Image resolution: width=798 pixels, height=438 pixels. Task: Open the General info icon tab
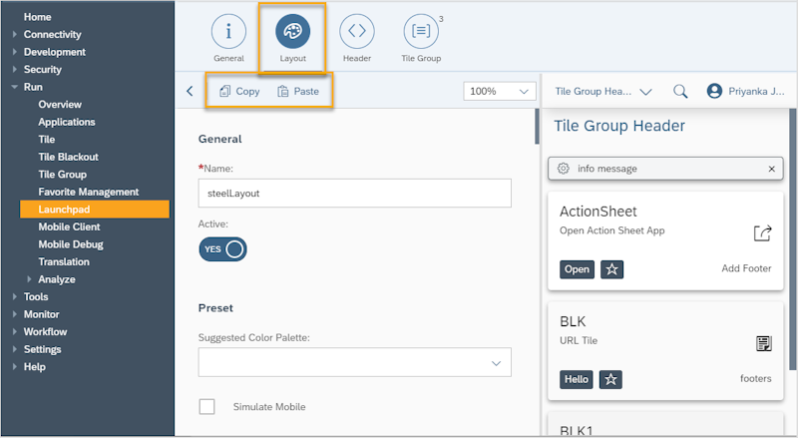point(228,32)
